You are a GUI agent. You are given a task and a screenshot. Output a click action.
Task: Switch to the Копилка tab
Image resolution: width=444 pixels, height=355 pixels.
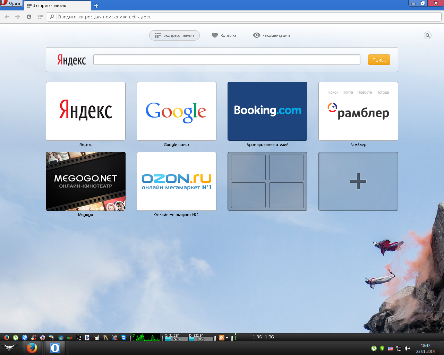click(x=224, y=35)
